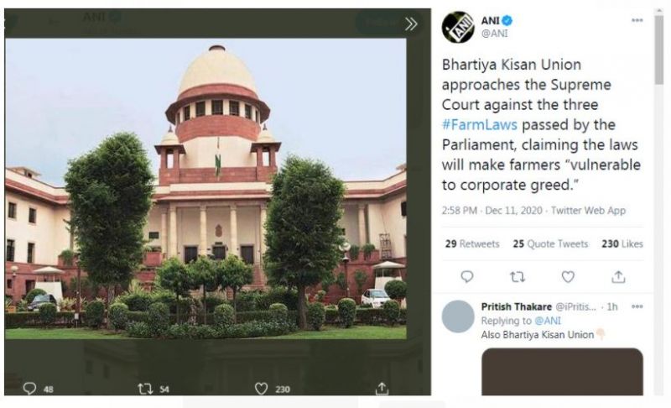
Task: Click the Supreme Court building photo
Action: pyautogui.click(x=205, y=189)
